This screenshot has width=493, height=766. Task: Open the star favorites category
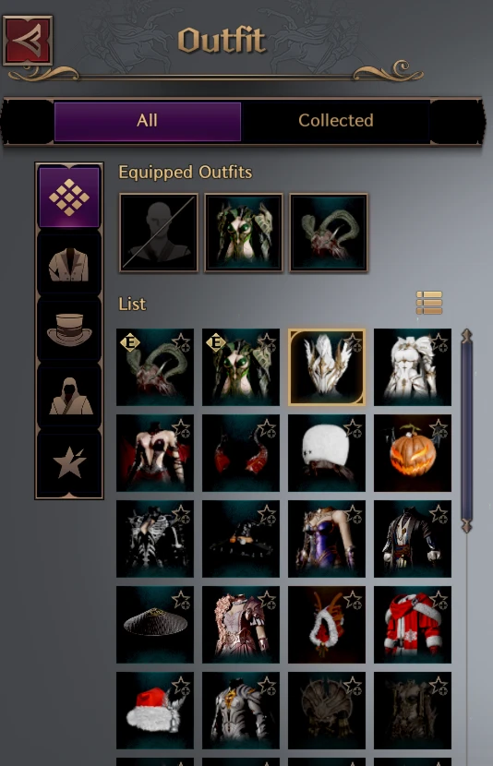point(69,462)
